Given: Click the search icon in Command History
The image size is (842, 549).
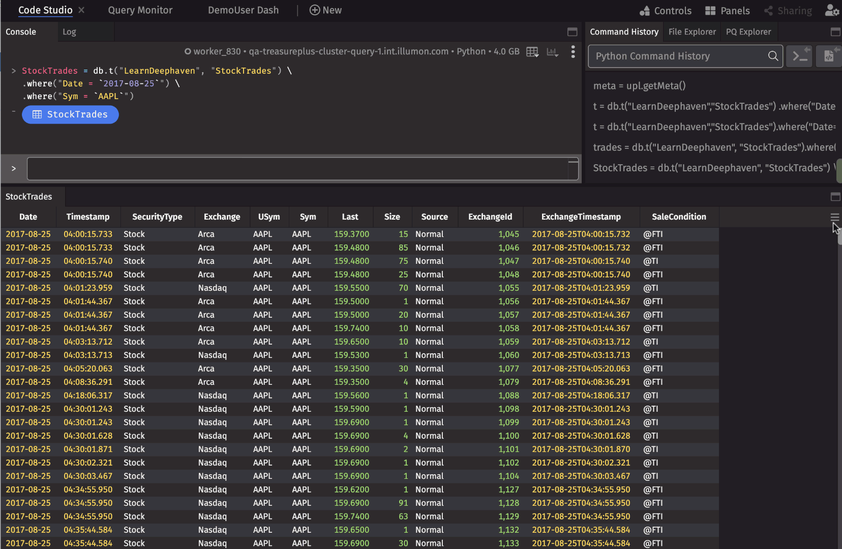Looking at the screenshot, I should (x=773, y=56).
